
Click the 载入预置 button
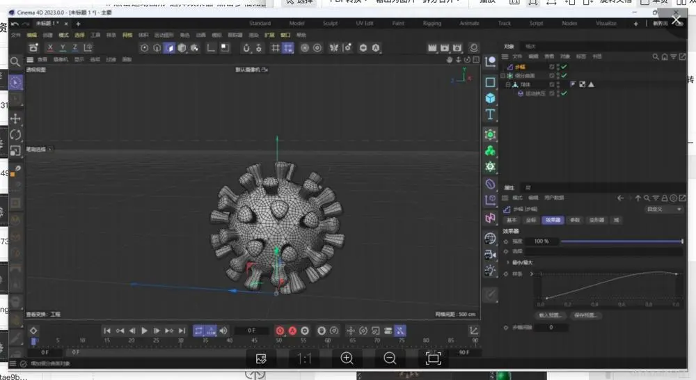(x=551, y=315)
